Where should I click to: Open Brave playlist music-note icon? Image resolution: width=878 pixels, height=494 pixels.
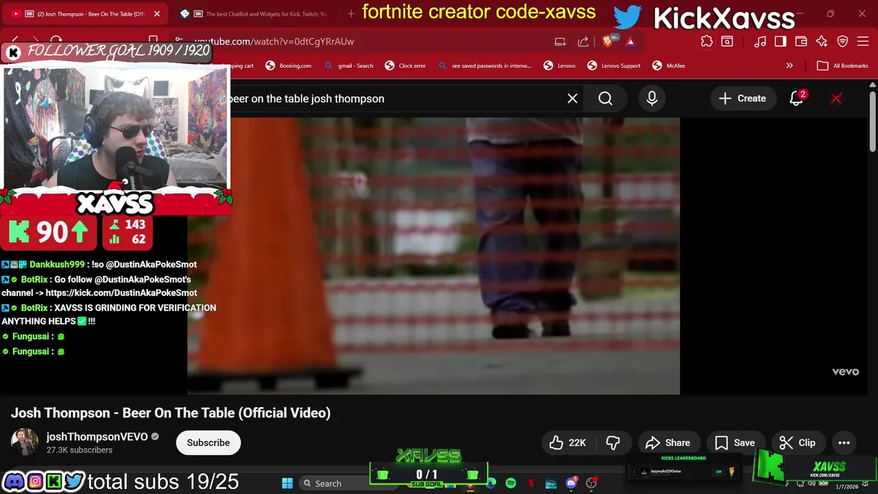point(760,41)
